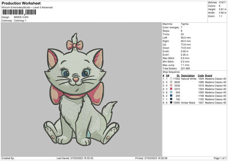Click the 'Colorway 1' value

(20, 21)
